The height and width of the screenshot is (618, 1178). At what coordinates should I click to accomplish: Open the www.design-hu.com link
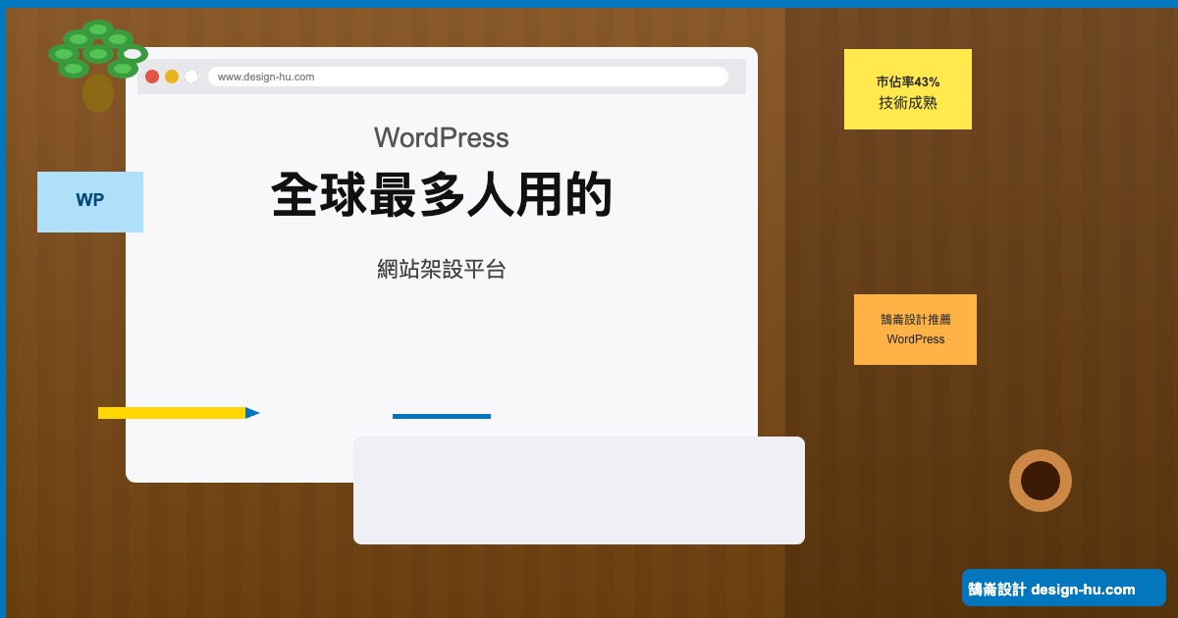click(x=263, y=77)
